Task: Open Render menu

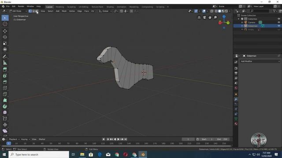Action: point(21,7)
